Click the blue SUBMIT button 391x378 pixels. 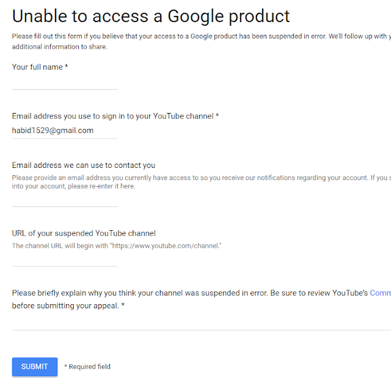35,366
